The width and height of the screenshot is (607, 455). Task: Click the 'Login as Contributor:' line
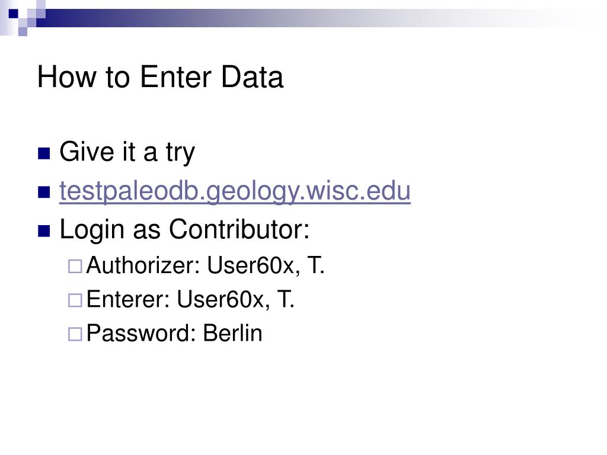[x=185, y=229]
